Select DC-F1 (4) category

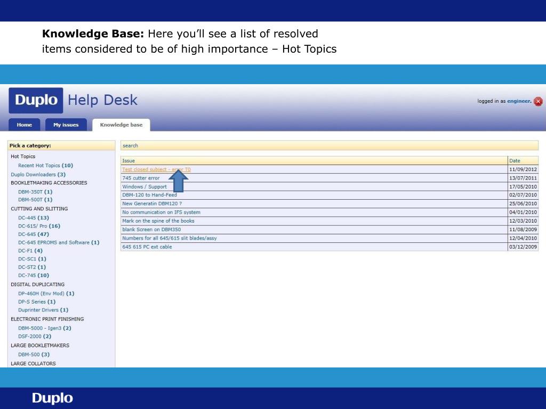(x=30, y=251)
